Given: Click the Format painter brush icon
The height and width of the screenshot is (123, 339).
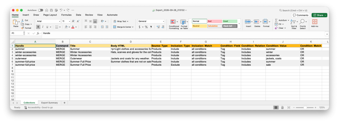Looking at the screenshot, I should click(23, 28).
